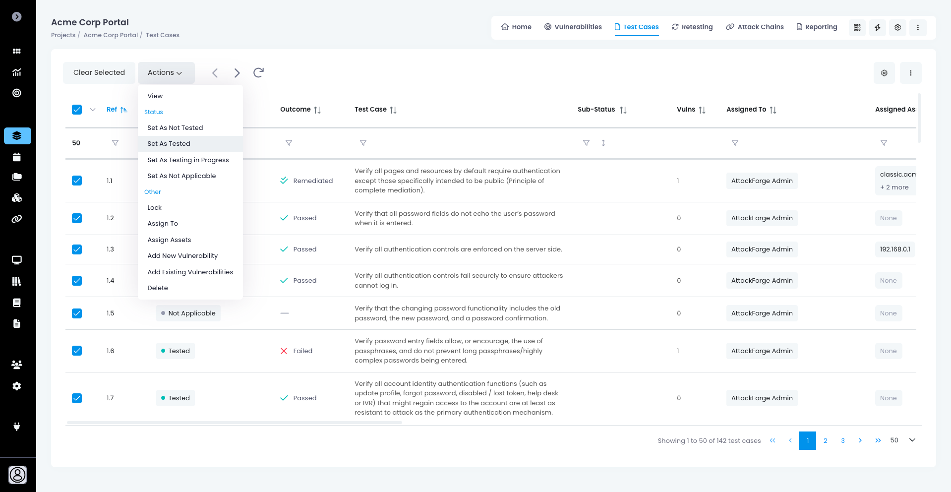Screen dimensions: 951x492
Task: Click the Outcome column filter icon
Action: (x=289, y=143)
